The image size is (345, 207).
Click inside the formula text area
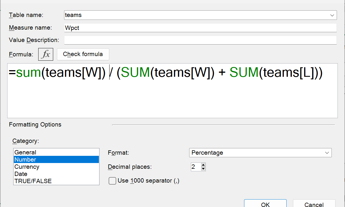pyautogui.click(x=172, y=98)
